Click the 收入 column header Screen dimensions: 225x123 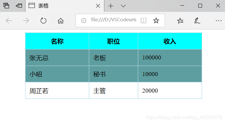pyautogui.click(x=170, y=41)
